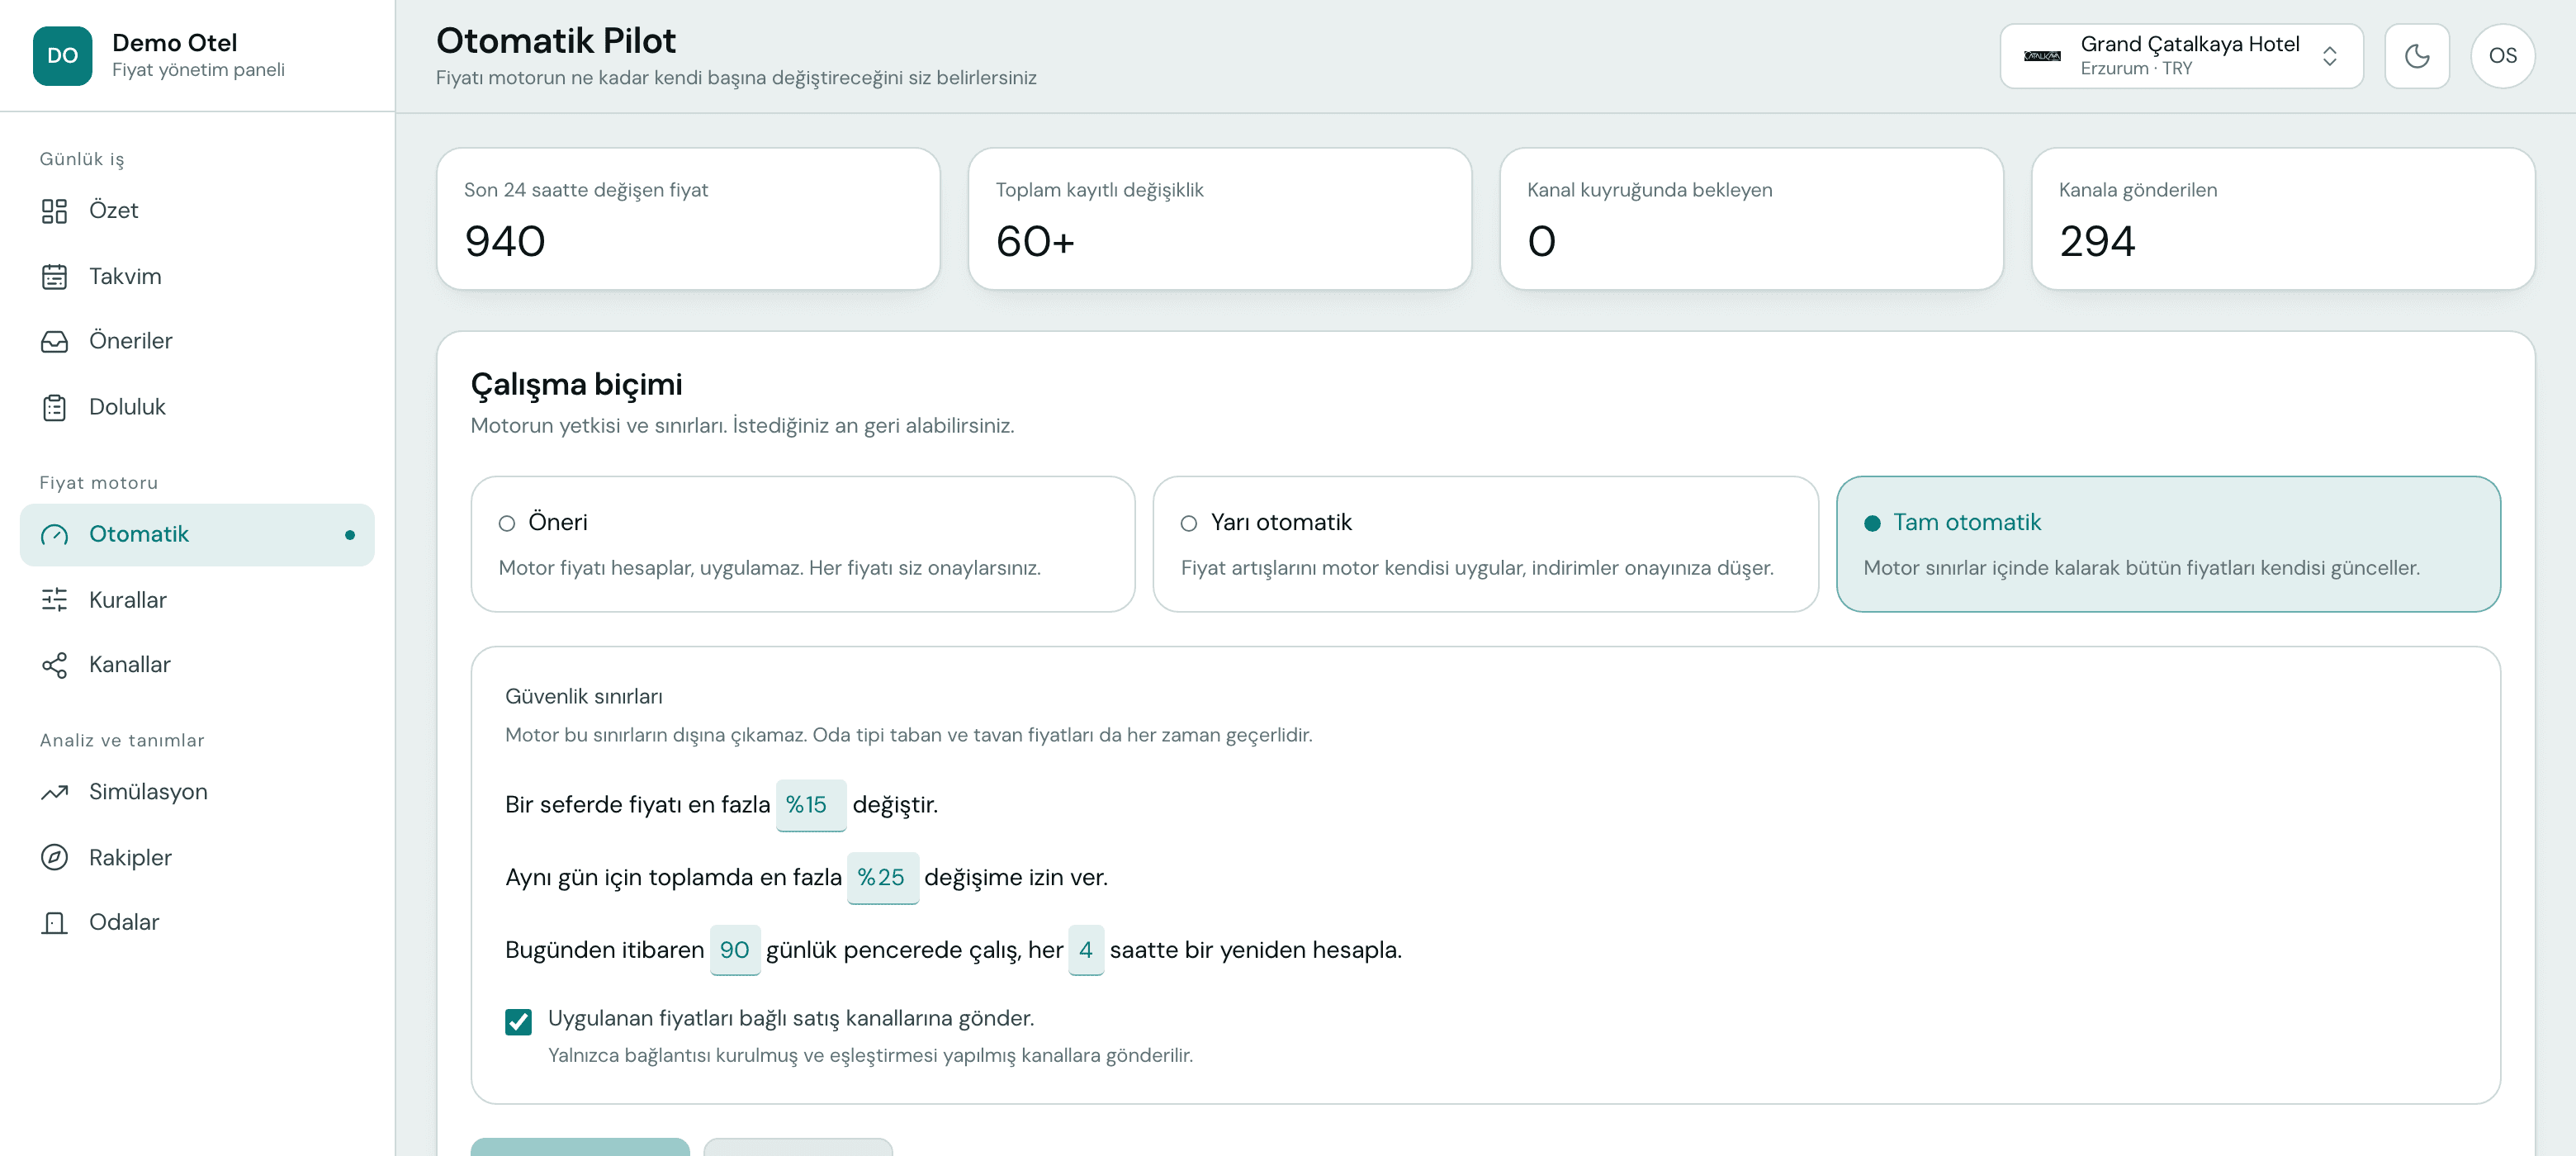
Task: Click the Grand Çatalkaya Hotel logo thumbnail
Action: tap(2041, 56)
